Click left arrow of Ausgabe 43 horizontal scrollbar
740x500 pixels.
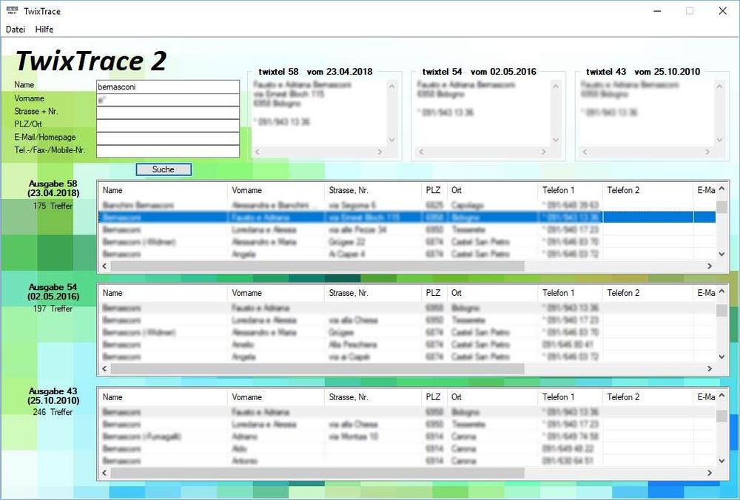click(104, 473)
